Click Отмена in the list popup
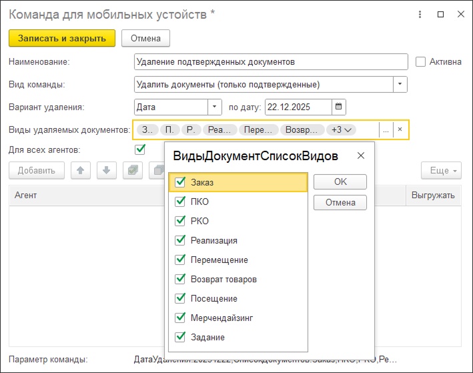The image size is (473, 373). tap(340, 202)
